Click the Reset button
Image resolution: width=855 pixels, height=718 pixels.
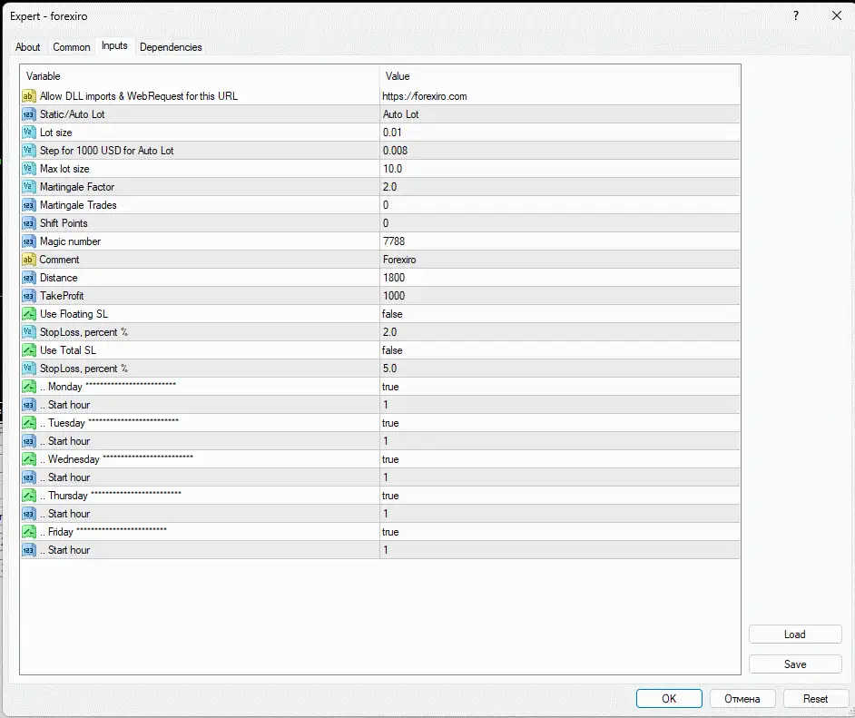point(815,699)
